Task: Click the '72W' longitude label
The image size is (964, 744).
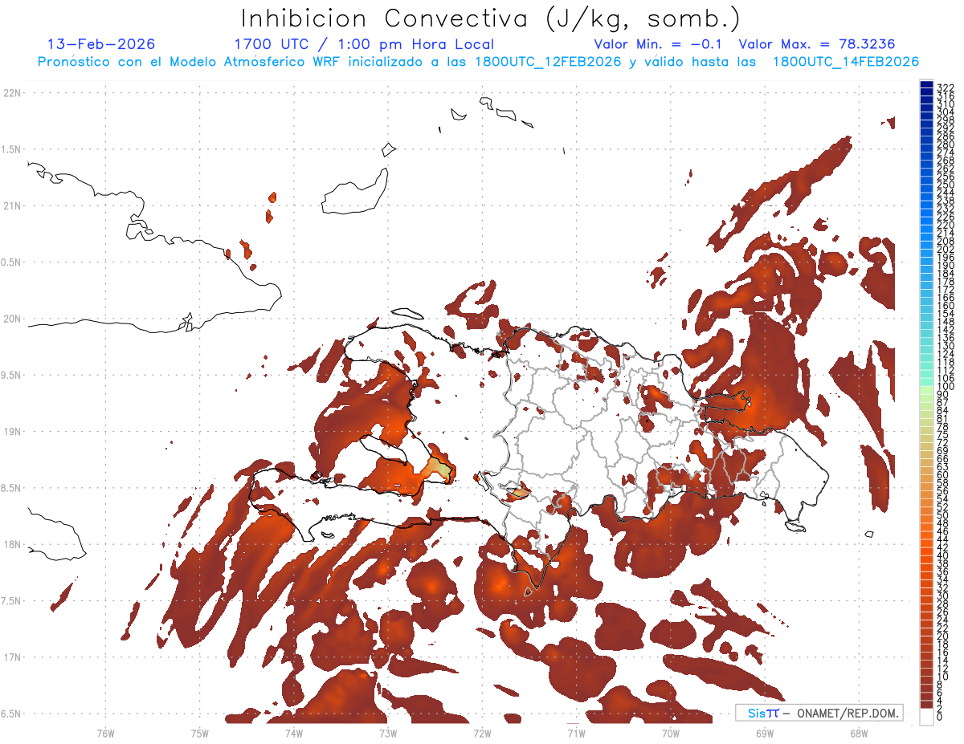Action: click(x=482, y=733)
